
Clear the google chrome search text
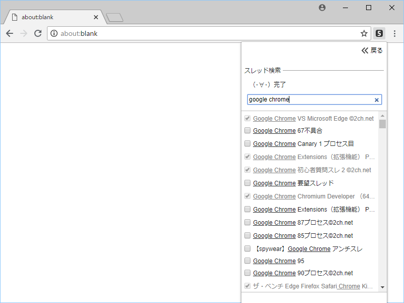[376, 100]
